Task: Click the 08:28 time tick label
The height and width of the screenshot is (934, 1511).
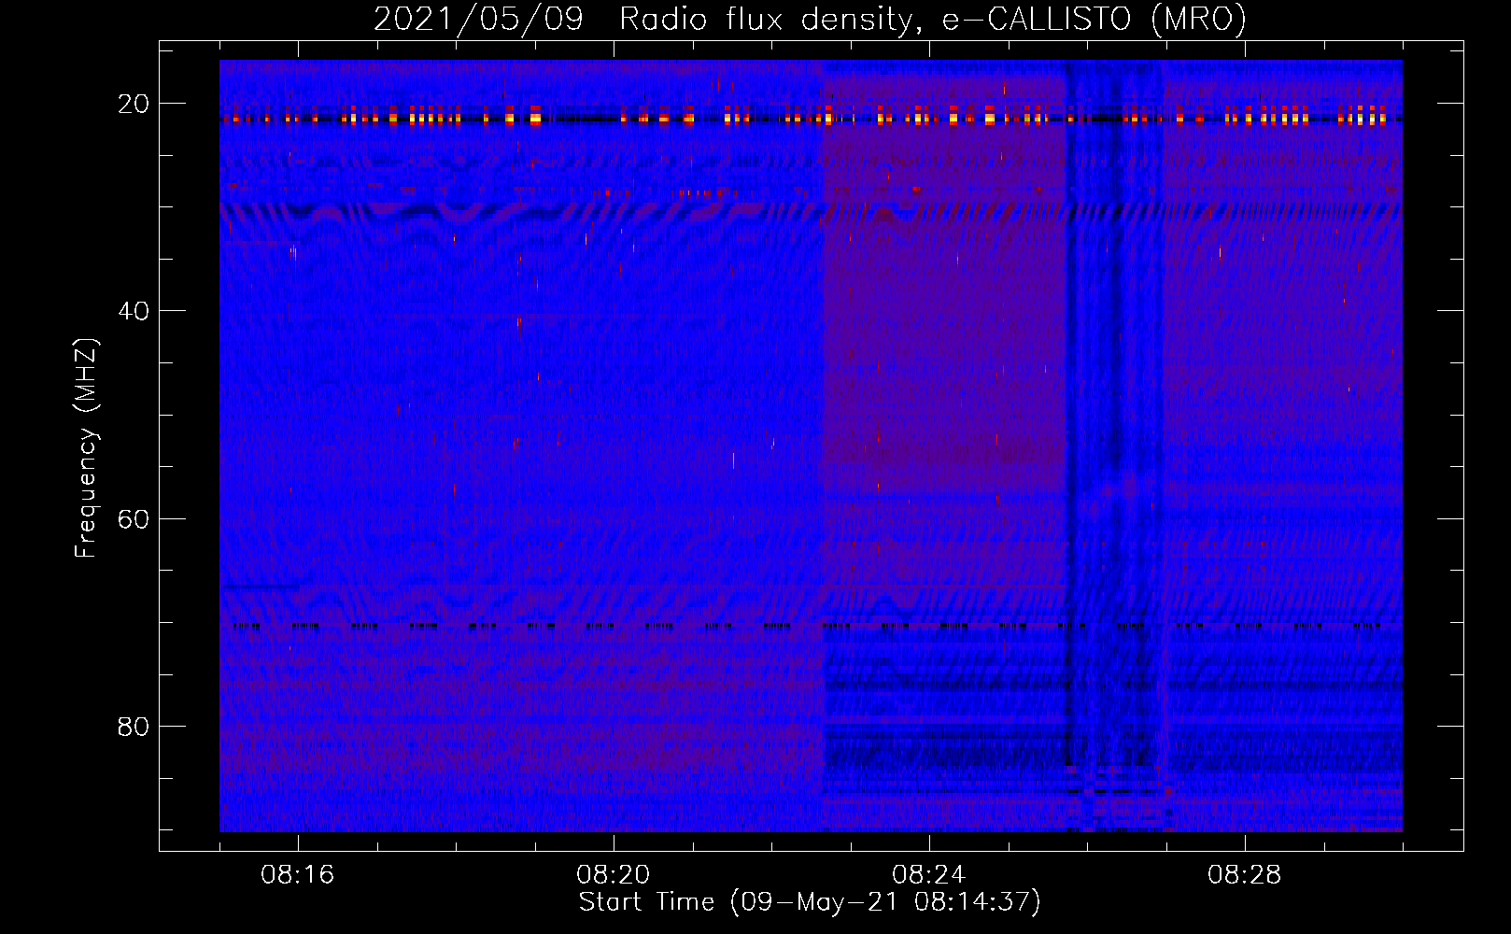Action: click(x=1245, y=875)
